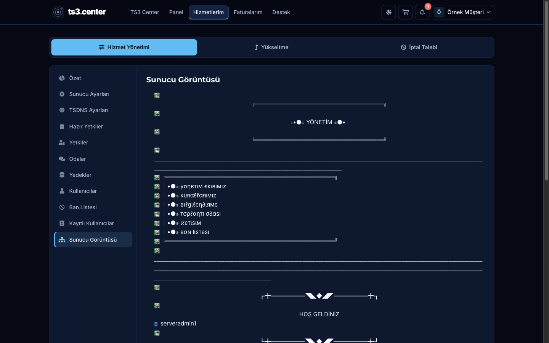Viewport: 549px width, 343px height.
Task: Select the YÖNETİM channel row
Action: tap(319, 122)
